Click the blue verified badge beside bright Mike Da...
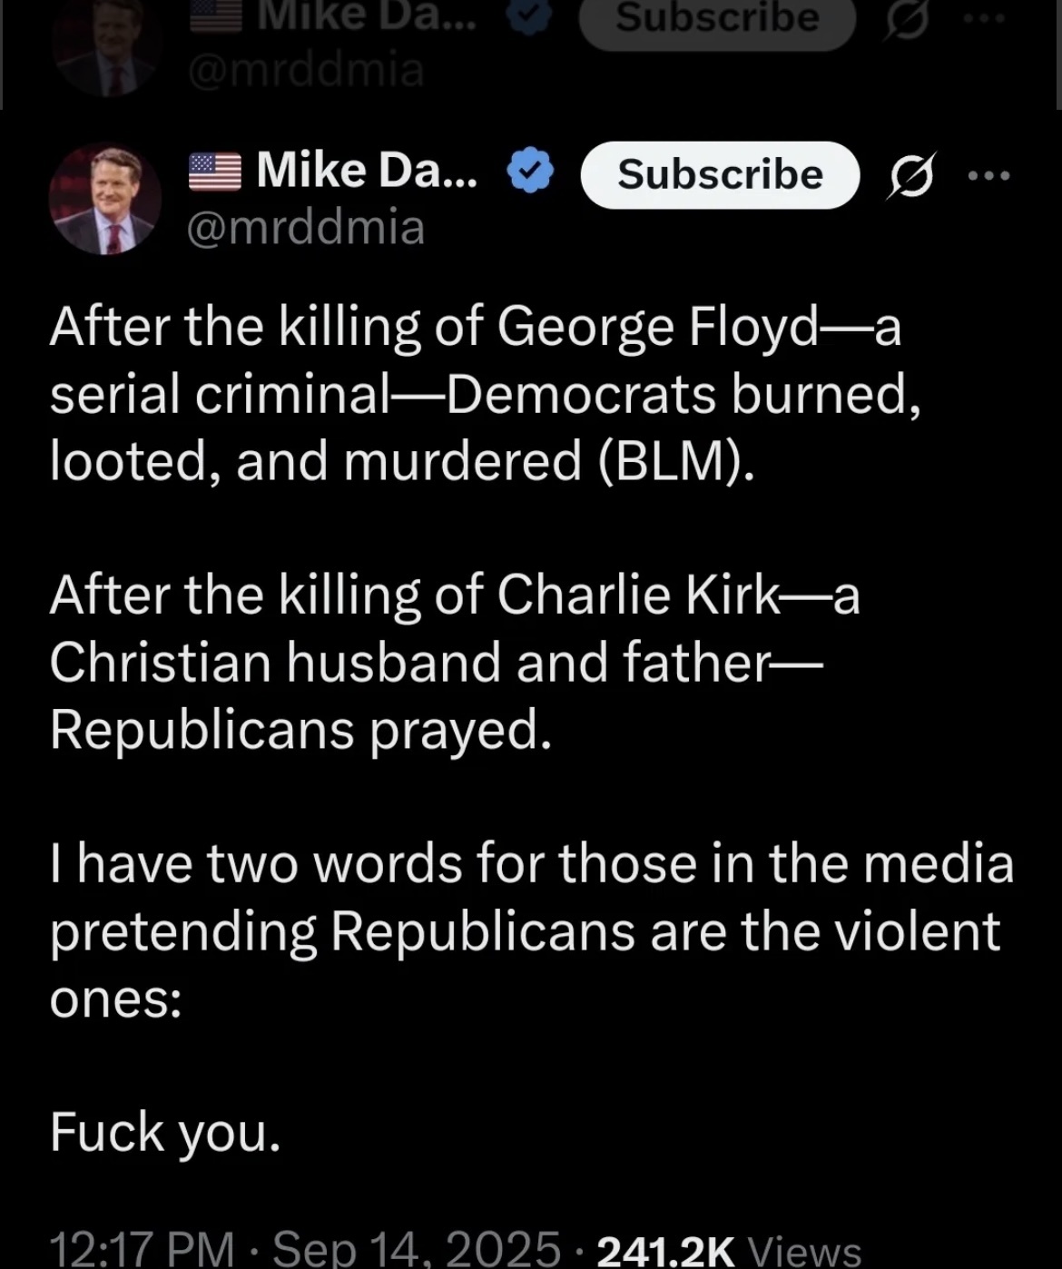This screenshot has height=1269, width=1062. (530, 171)
